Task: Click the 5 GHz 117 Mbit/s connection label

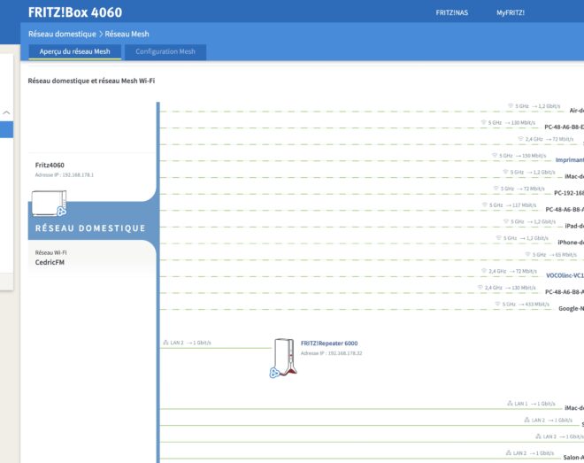Action: tap(512, 205)
